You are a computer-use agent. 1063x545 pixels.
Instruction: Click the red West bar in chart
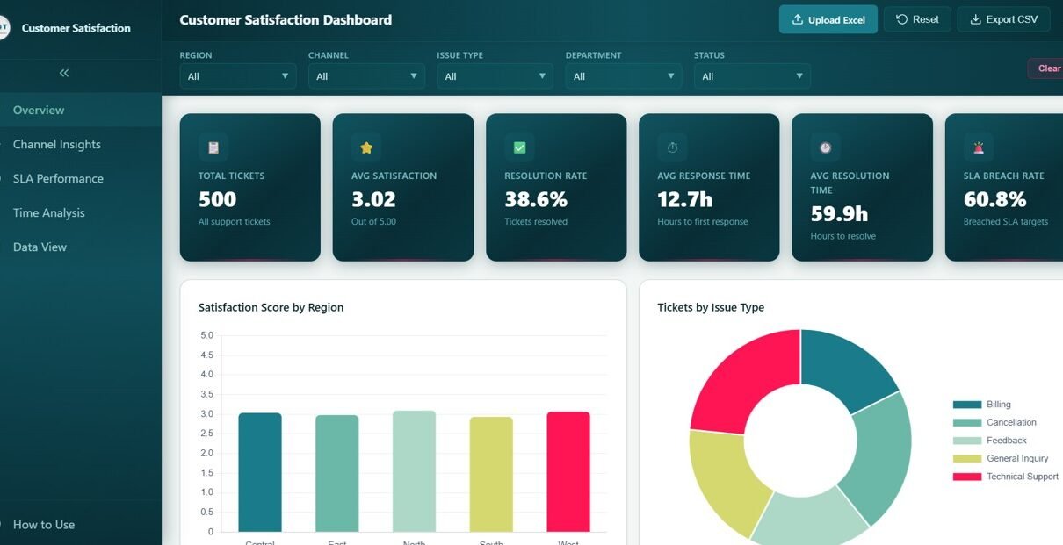(x=568, y=471)
